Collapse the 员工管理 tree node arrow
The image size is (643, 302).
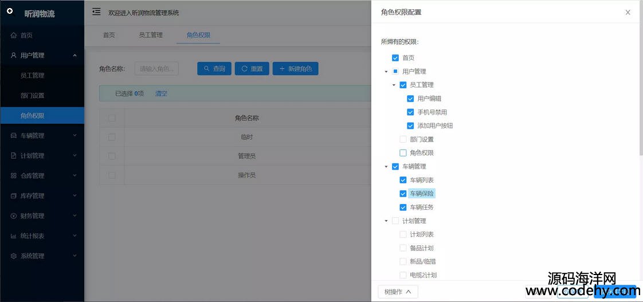(394, 85)
